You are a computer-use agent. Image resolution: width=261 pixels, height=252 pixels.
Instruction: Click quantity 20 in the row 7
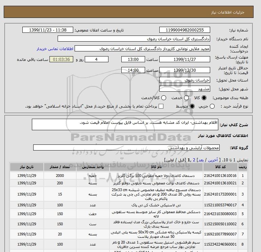click(60, 234)
